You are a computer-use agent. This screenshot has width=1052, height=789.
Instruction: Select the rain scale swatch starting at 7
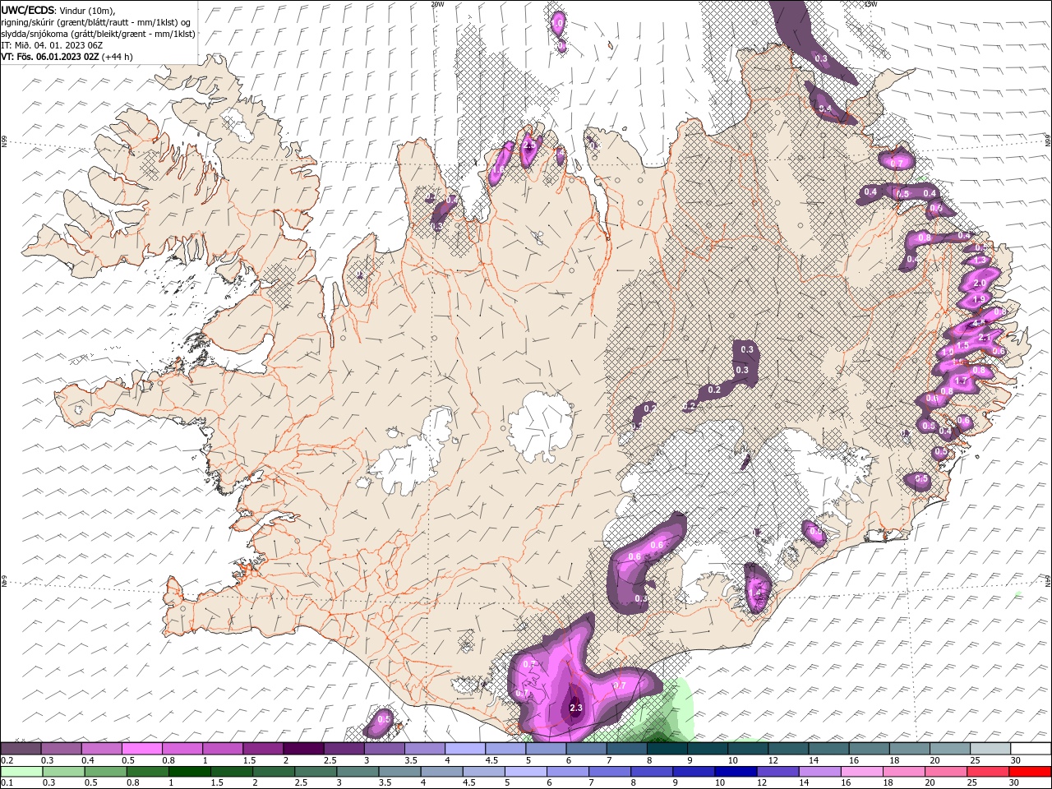pyautogui.click(x=610, y=772)
